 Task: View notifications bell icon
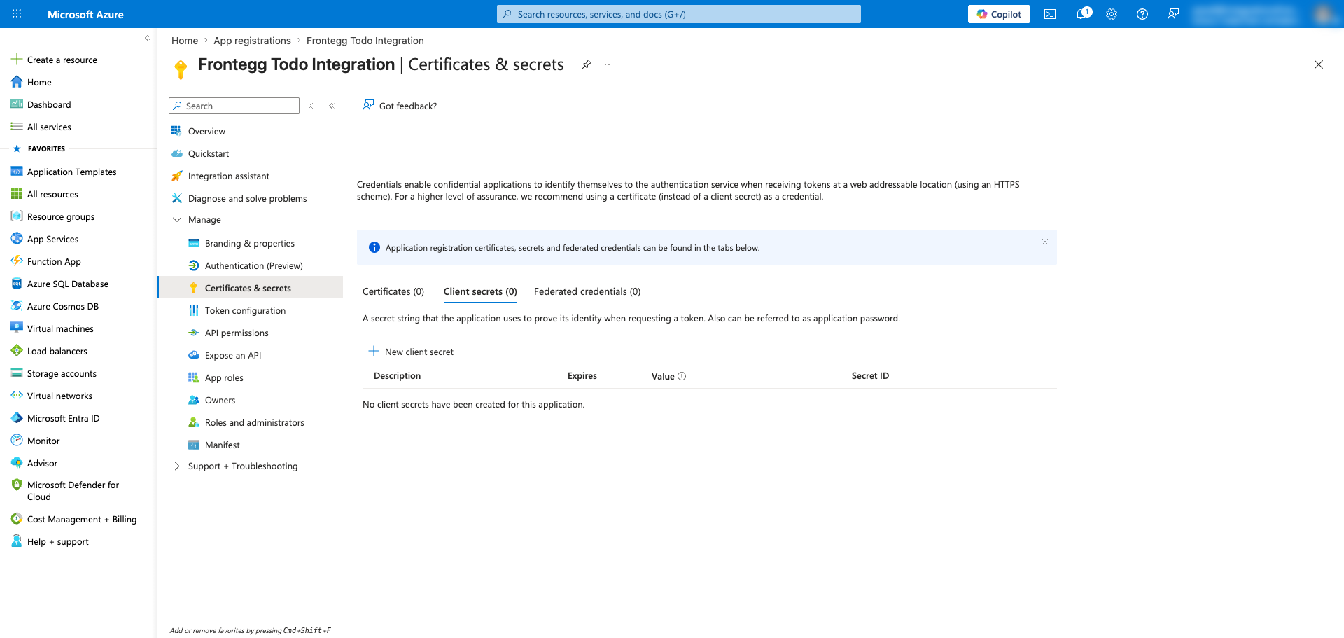1082,14
